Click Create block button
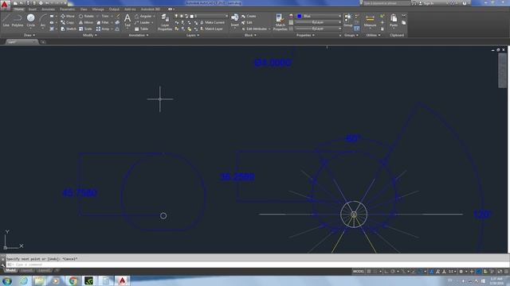 click(x=249, y=16)
